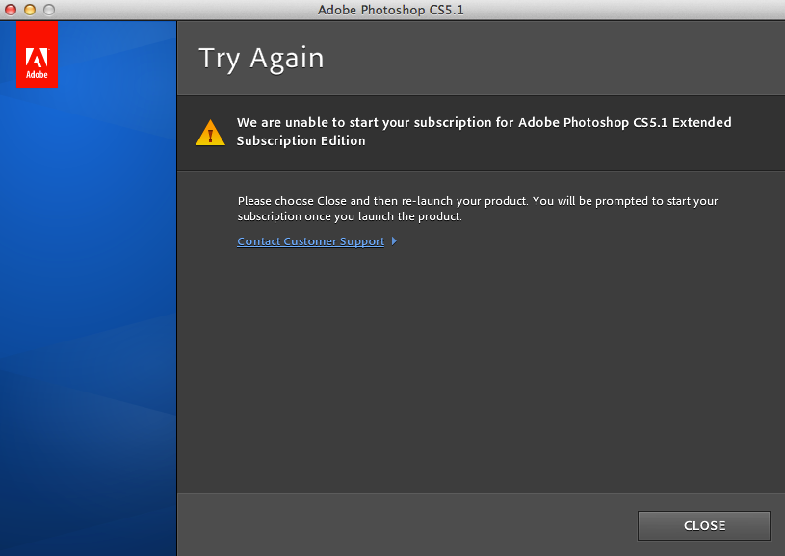Image resolution: width=785 pixels, height=556 pixels.
Task: Click the yellow warning triangle icon
Action: click(210, 133)
